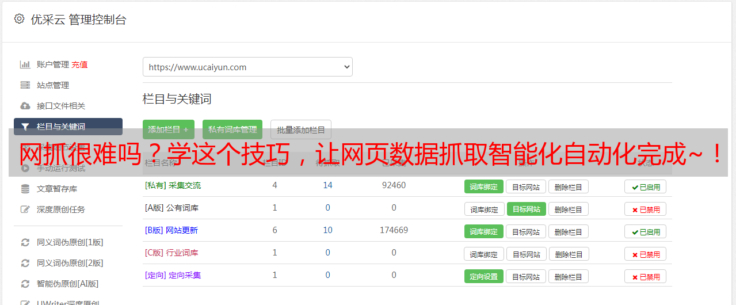
Task: Click the 174669 collected count cell
Action: [394, 230]
